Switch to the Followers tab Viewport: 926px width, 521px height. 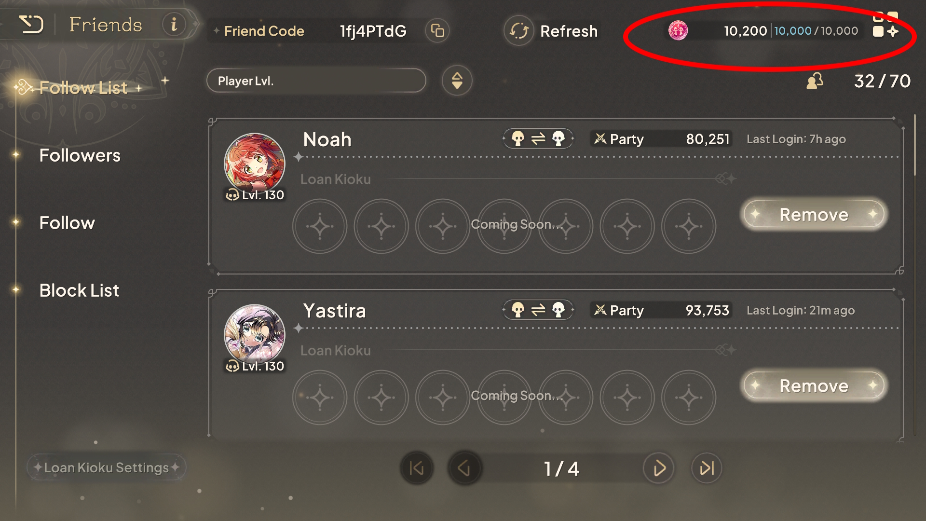(x=80, y=155)
